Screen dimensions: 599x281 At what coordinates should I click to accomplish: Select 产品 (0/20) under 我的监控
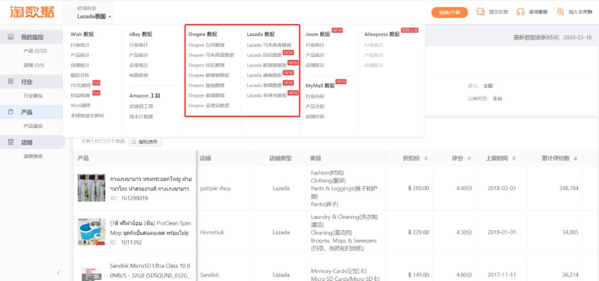pos(35,51)
